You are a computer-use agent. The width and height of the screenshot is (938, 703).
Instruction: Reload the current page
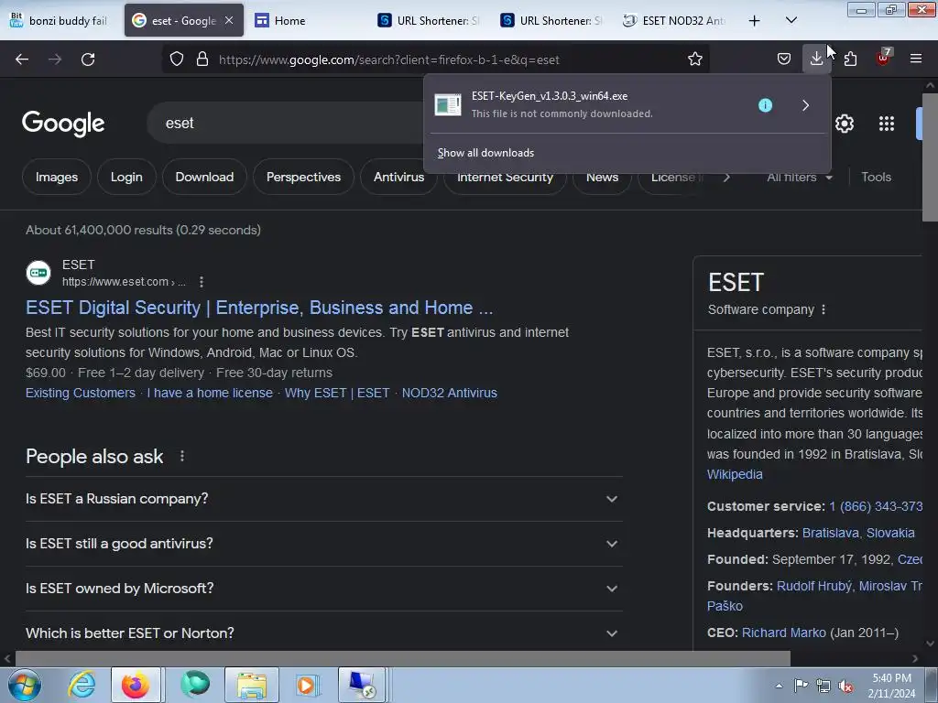(88, 59)
